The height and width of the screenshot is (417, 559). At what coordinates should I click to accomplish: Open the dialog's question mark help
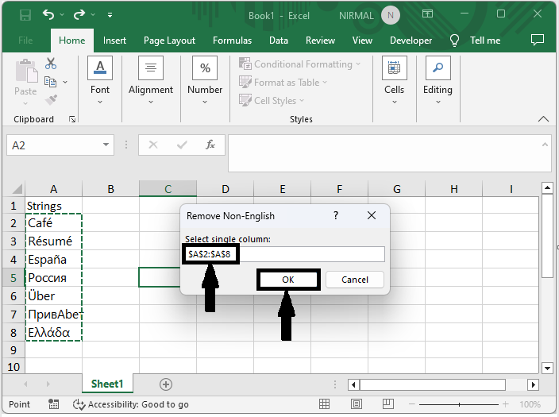(336, 215)
